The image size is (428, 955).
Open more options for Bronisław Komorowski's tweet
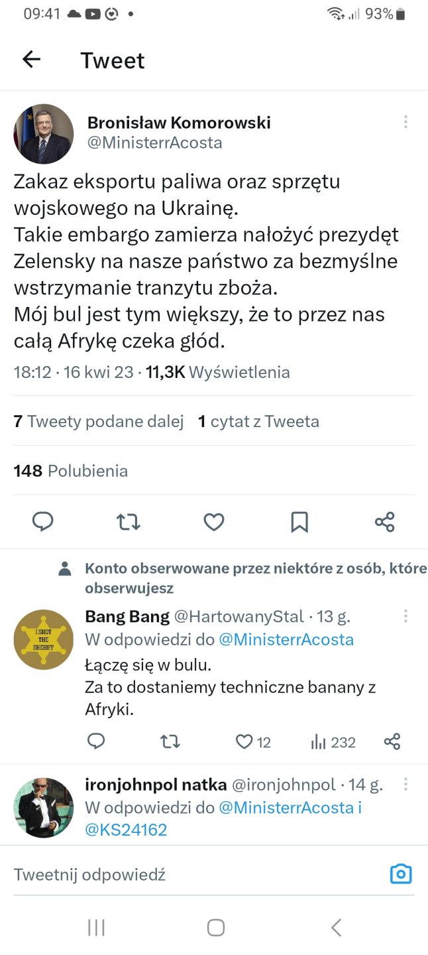[x=405, y=122]
